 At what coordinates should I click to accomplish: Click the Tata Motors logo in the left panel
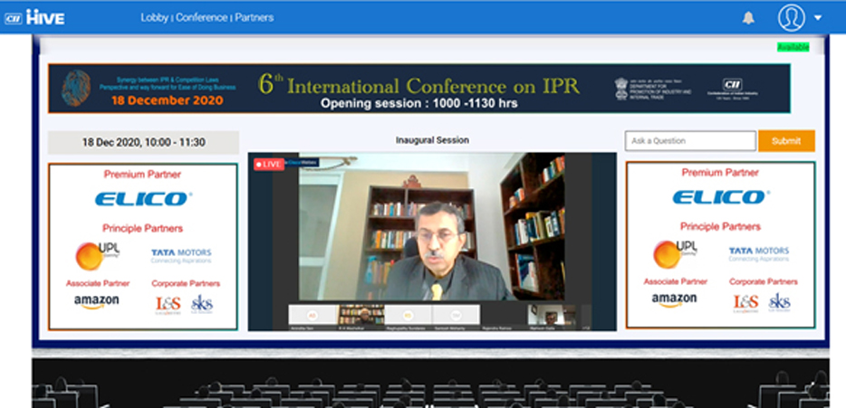coord(181,255)
